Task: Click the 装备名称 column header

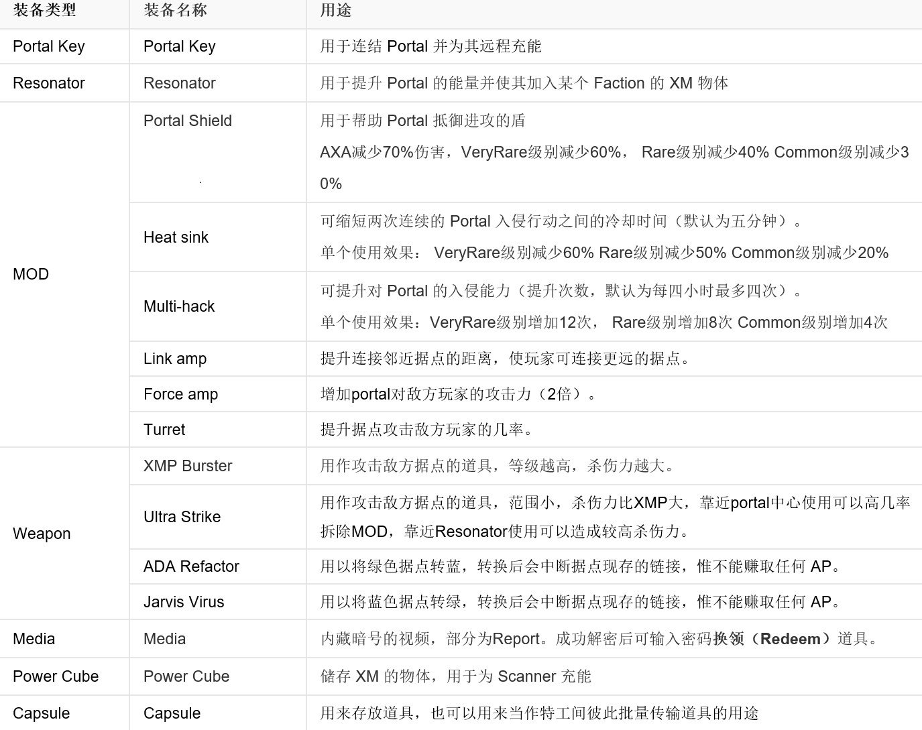Action: click(175, 10)
